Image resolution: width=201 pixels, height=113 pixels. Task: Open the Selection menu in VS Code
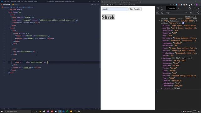coord(13,1)
